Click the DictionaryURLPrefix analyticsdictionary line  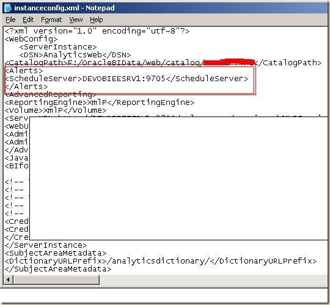click(161, 261)
